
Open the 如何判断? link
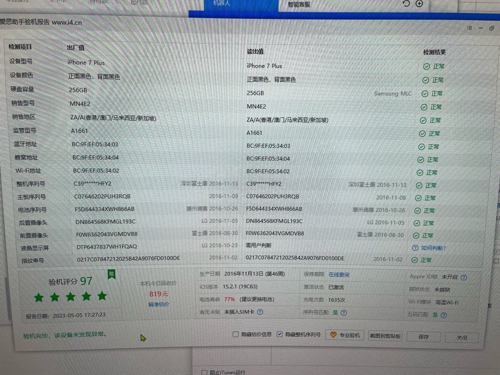434,248
